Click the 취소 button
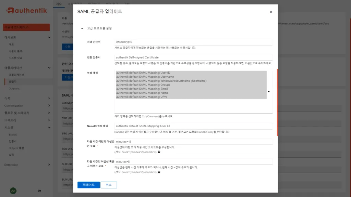351x197 pixels. click(108, 184)
